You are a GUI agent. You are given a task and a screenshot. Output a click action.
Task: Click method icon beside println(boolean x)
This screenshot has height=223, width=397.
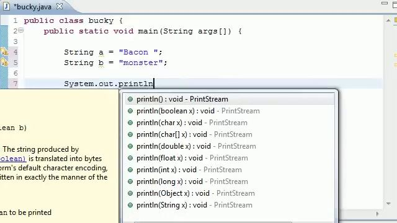(x=130, y=111)
